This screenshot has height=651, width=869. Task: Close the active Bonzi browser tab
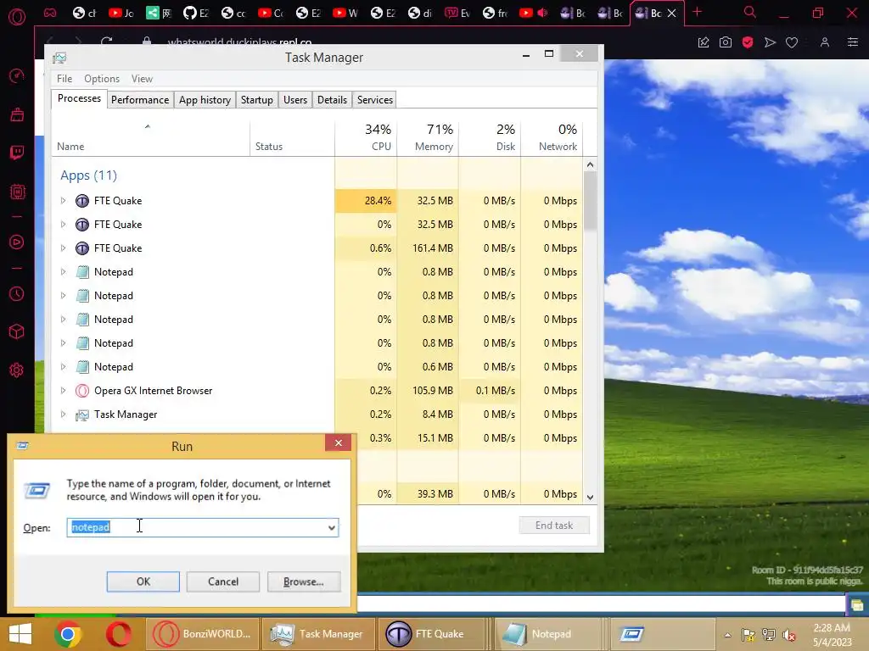pyautogui.click(x=672, y=14)
